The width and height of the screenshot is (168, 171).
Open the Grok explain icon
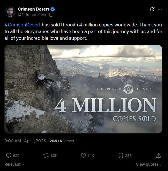coord(152,9)
